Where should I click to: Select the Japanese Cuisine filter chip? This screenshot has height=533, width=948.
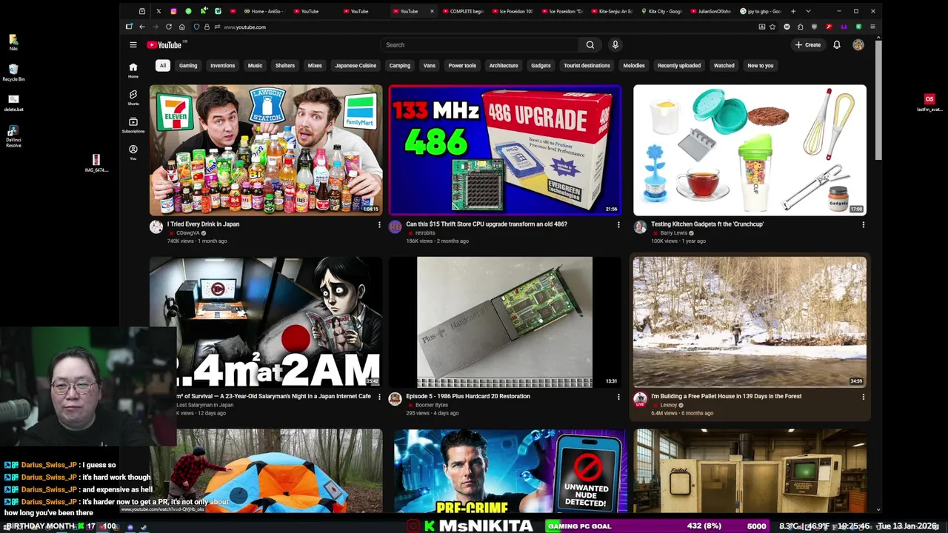pyautogui.click(x=355, y=65)
